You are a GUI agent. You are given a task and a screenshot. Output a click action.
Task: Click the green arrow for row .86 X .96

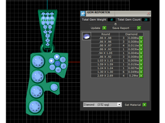coord(141,42)
